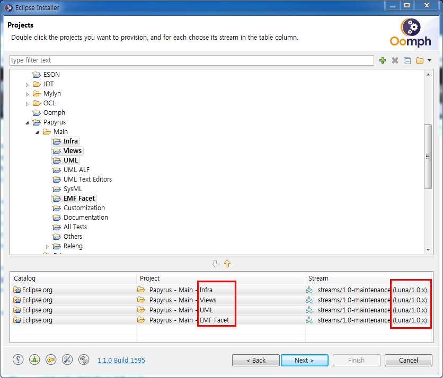Click the Catalog column header
The height and width of the screenshot is (378, 443).
pyautogui.click(x=74, y=278)
